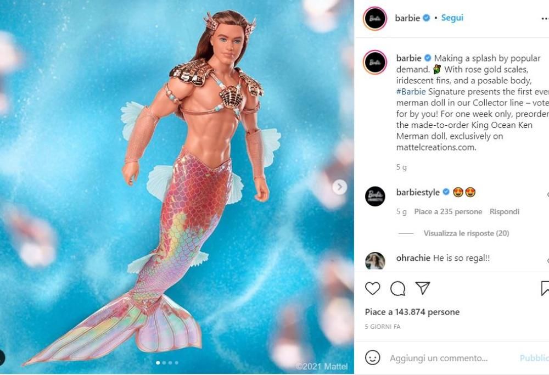Screen dimensions: 549x375
Task: Open barbie username in the header
Action: tap(407, 18)
